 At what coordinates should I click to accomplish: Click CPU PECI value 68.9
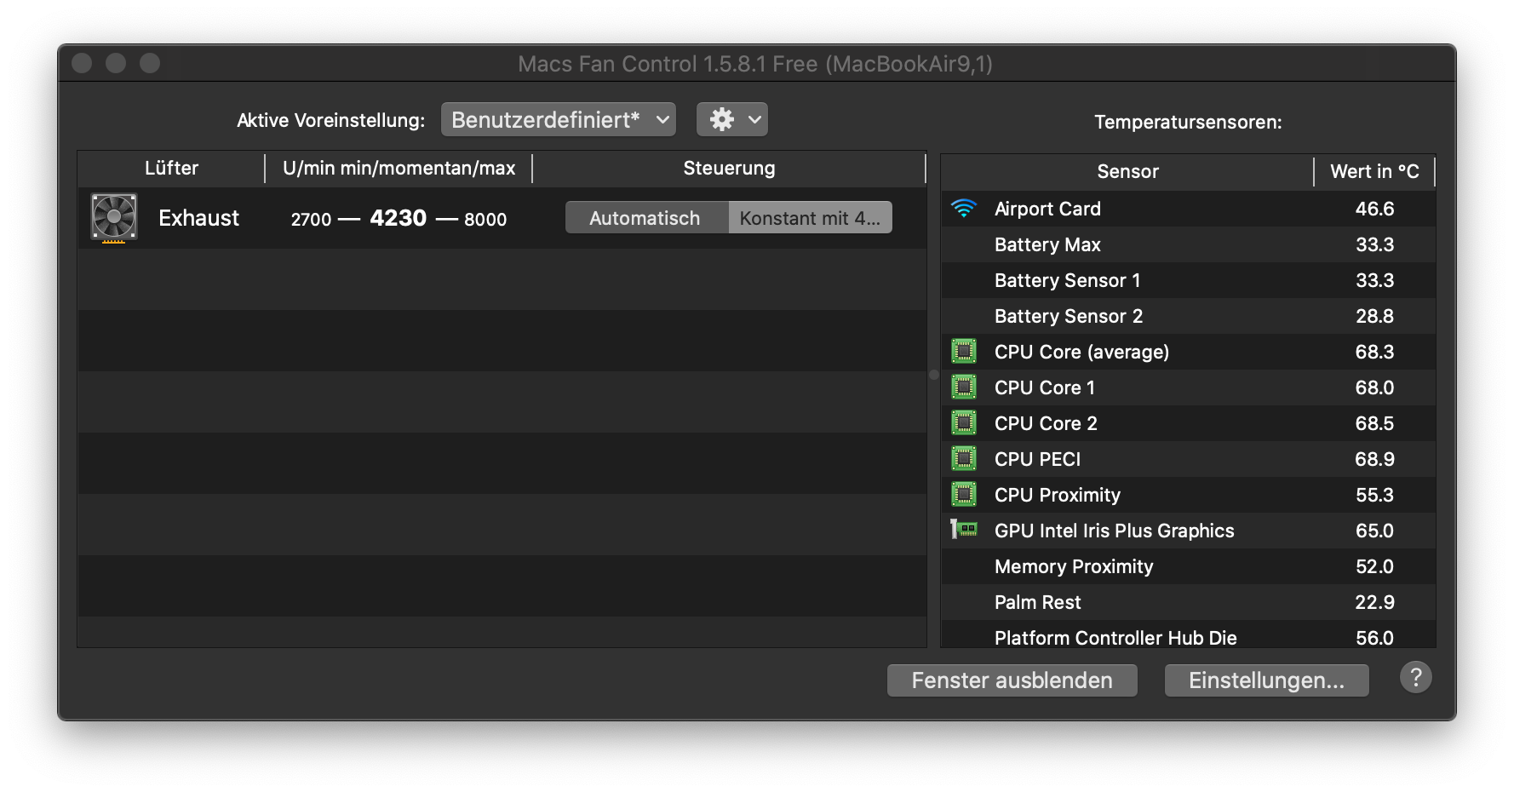(x=1374, y=459)
